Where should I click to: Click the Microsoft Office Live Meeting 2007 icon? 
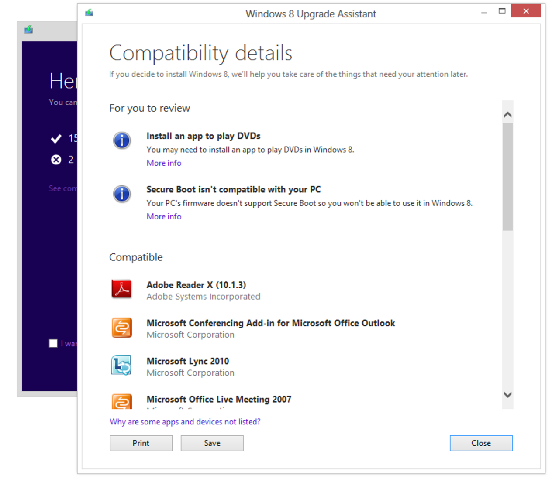pyautogui.click(x=121, y=401)
